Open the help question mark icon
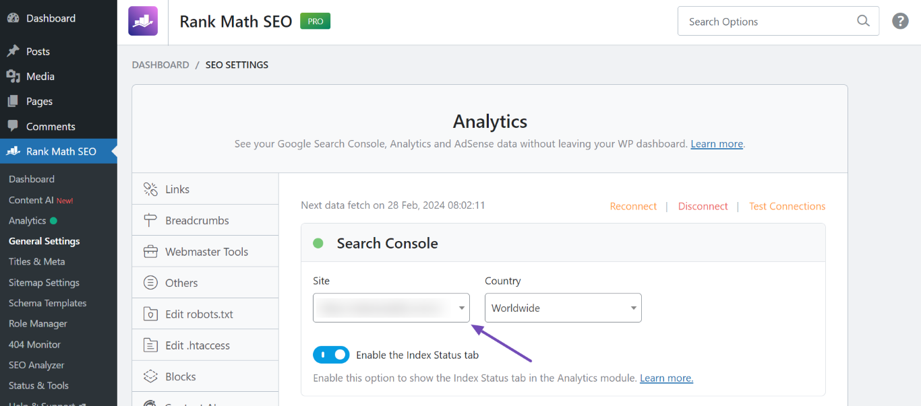Screen dimensions: 921x406 click(x=900, y=21)
